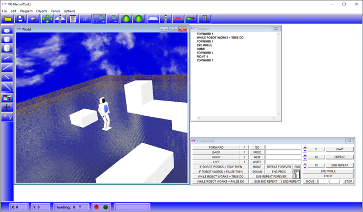Save using the floppy disk icon
The width and height of the screenshot is (363, 212).
pos(21,19)
